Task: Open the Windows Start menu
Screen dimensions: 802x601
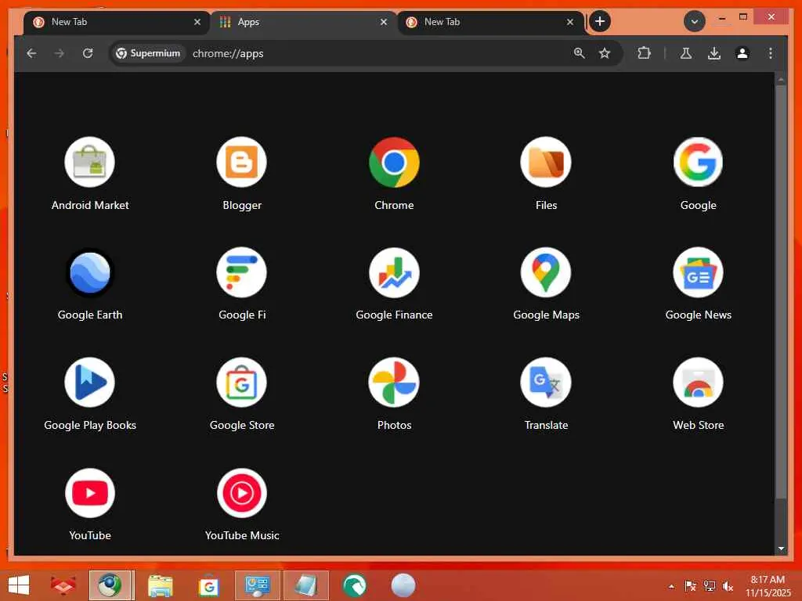Action: point(19,585)
